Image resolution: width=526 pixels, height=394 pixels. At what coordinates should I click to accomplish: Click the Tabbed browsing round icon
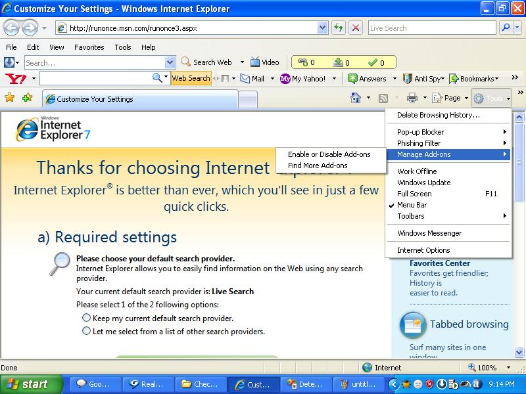[413, 325]
